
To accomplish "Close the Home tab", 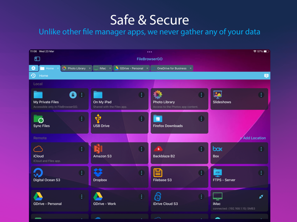I will (58, 69).
